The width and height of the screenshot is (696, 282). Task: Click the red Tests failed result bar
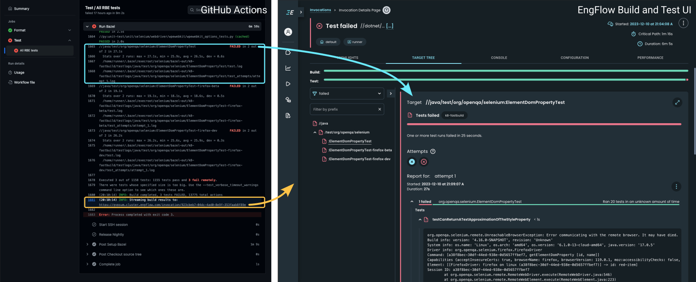544,124
